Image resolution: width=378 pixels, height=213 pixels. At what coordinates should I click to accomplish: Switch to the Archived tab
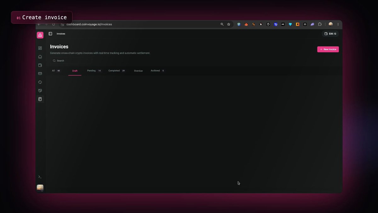[157, 71]
